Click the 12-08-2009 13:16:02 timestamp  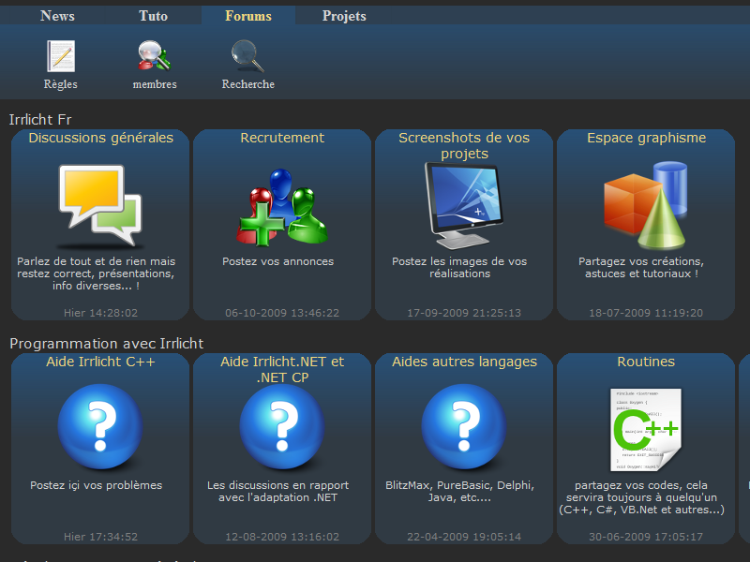(282, 537)
